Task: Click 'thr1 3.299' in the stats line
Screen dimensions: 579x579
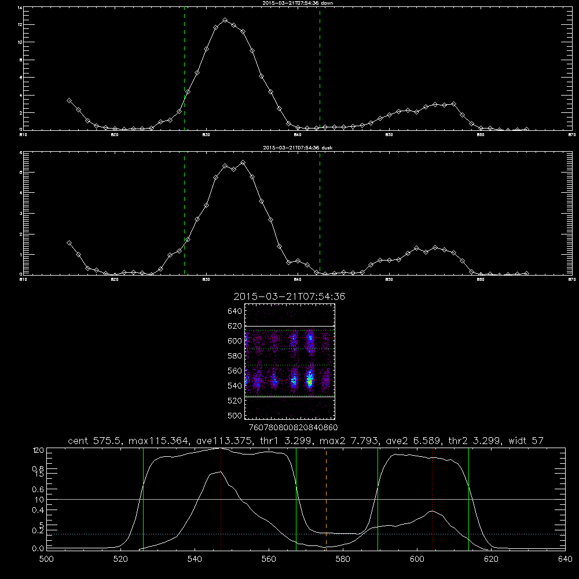Action: [285, 441]
